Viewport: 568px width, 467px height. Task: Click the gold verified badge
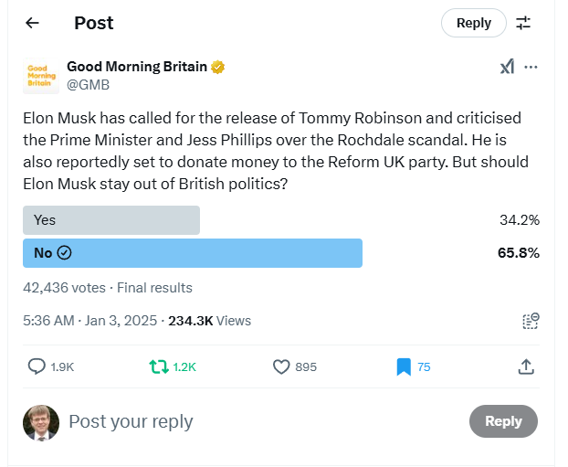(x=219, y=67)
